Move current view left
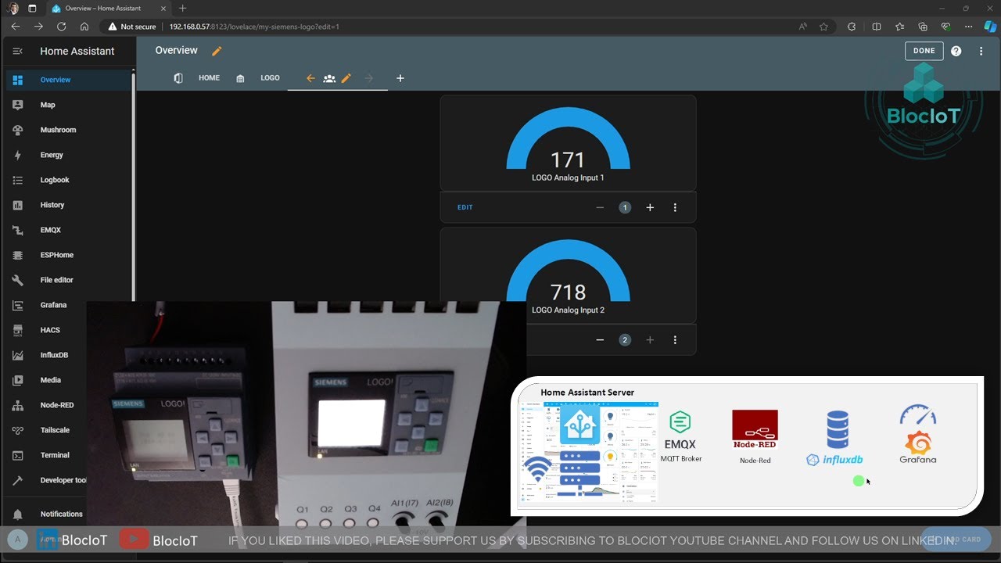The width and height of the screenshot is (1001, 563). coord(310,78)
